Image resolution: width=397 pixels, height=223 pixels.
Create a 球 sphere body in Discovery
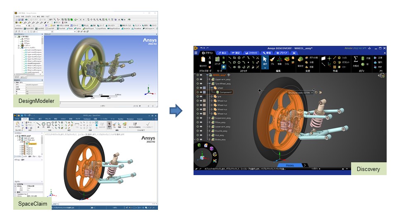coord(365,64)
